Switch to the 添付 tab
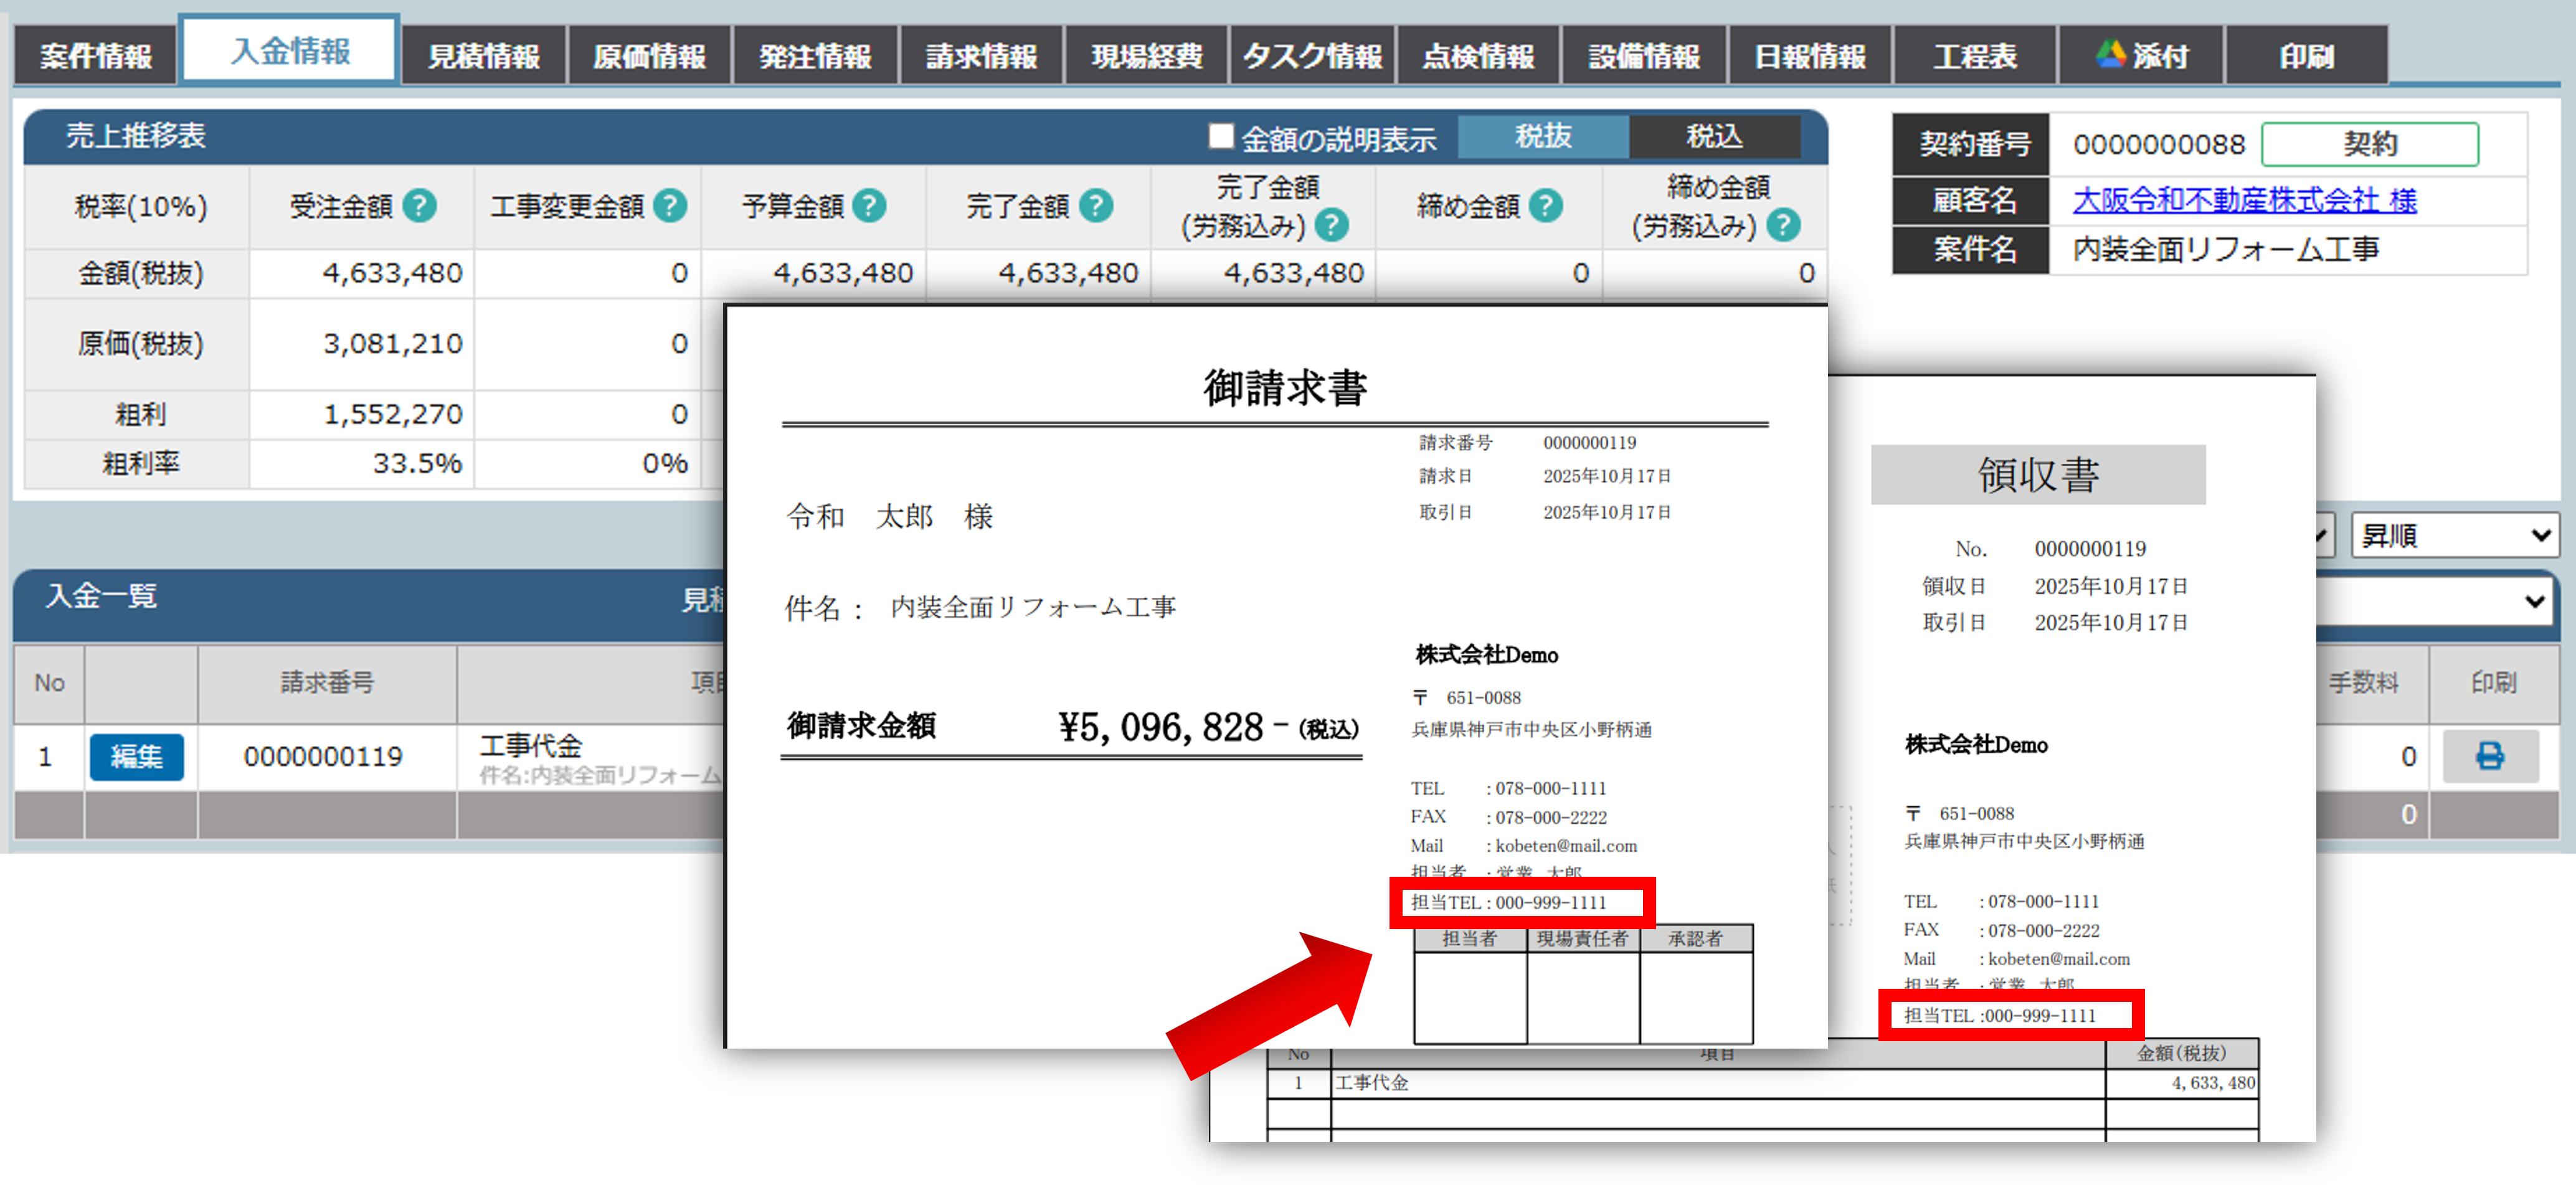 coord(2141,56)
